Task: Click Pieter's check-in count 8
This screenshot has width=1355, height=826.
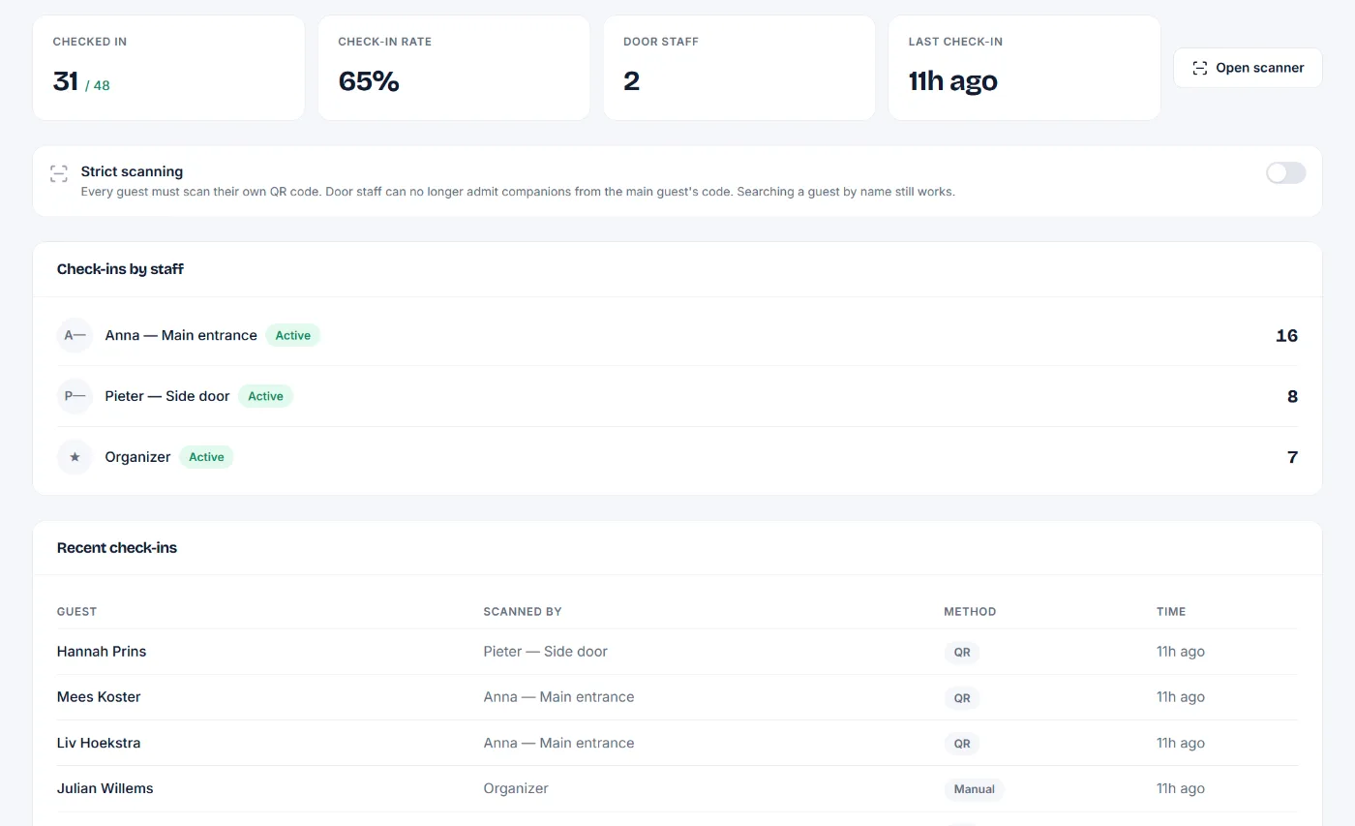Action: [x=1292, y=397]
